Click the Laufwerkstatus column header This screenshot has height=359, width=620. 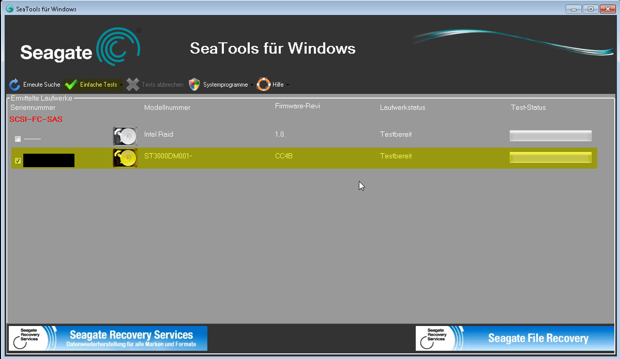tap(402, 107)
